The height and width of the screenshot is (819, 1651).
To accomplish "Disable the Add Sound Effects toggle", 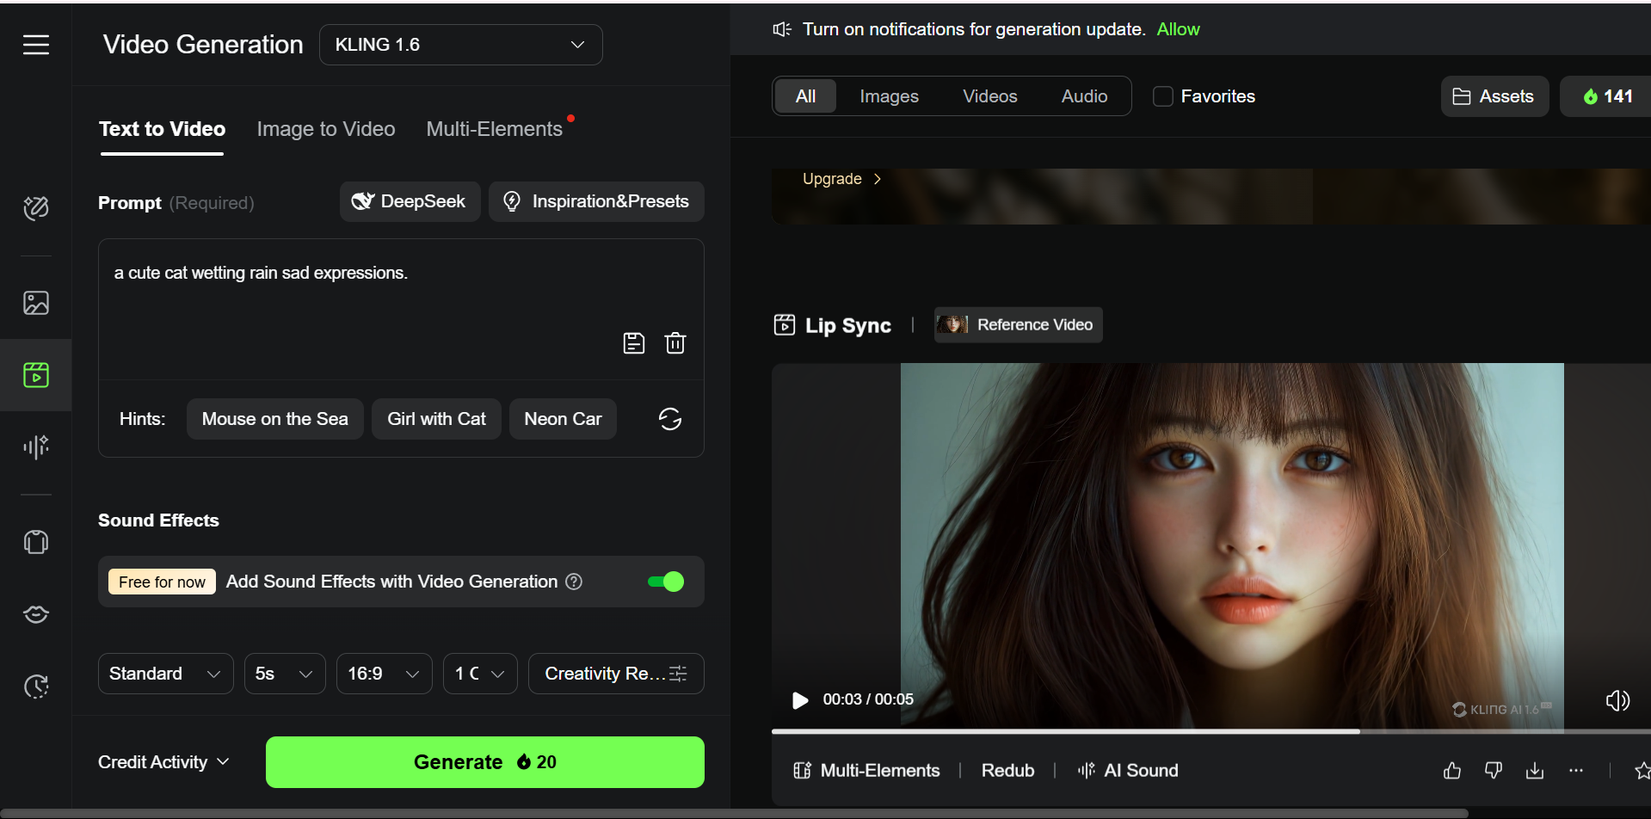I will click(663, 581).
